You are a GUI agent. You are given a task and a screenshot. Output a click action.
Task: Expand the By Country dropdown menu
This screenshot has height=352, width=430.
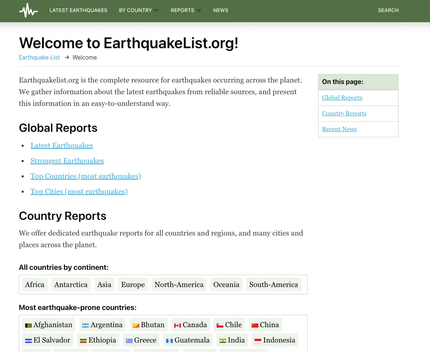click(x=139, y=11)
